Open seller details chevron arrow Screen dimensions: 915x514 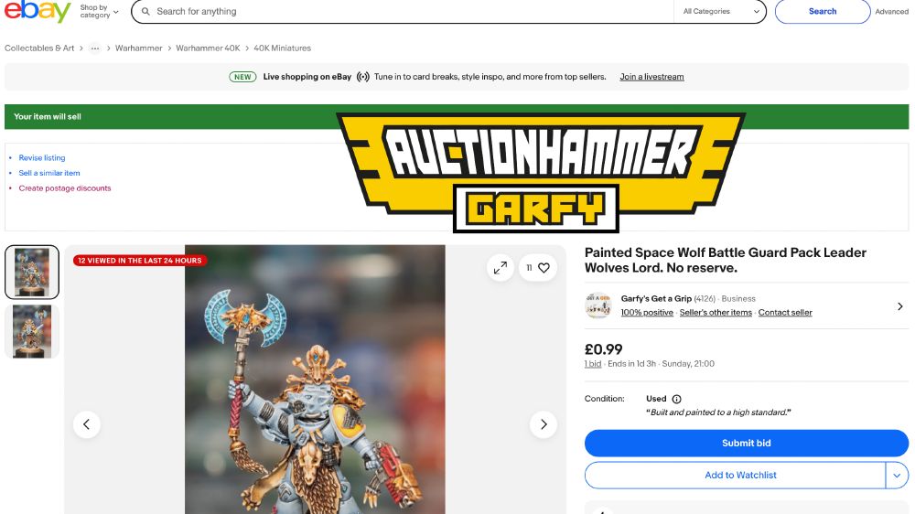click(x=899, y=306)
